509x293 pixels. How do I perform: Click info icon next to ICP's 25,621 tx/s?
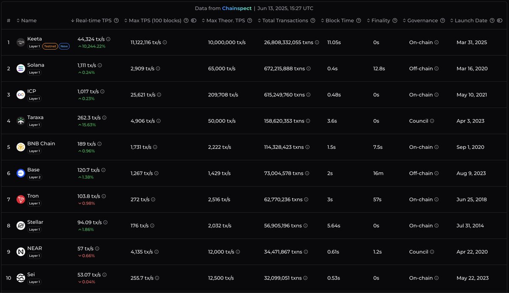click(159, 95)
